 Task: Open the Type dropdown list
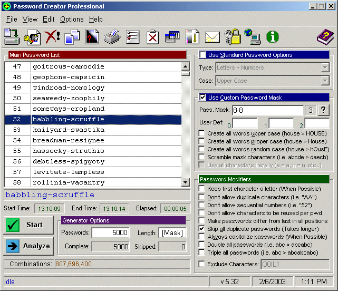325,67
